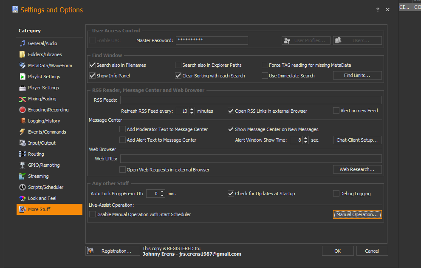Click the More Stuff icon
Image resolution: width=421 pixels, height=268 pixels.
pos(23,209)
